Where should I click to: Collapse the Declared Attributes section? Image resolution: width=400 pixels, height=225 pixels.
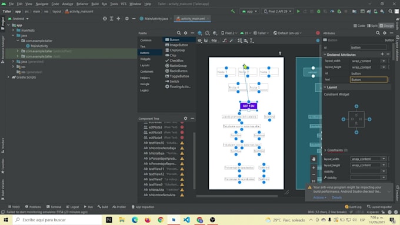tap(325, 55)
